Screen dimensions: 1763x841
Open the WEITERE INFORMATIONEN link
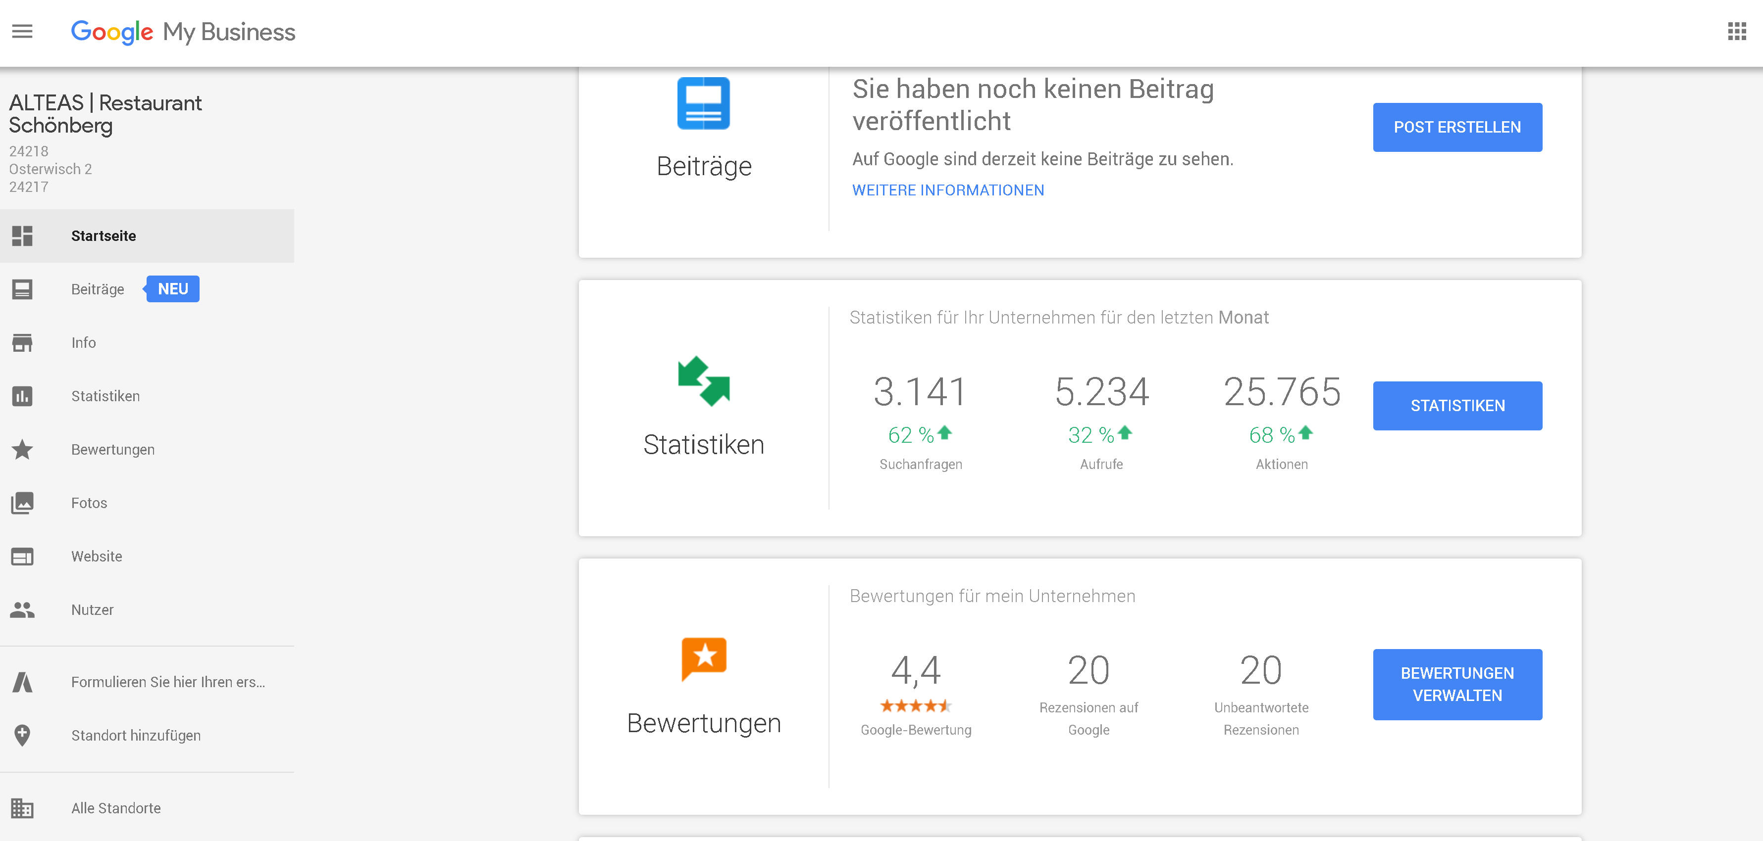(x=948, y=190)
